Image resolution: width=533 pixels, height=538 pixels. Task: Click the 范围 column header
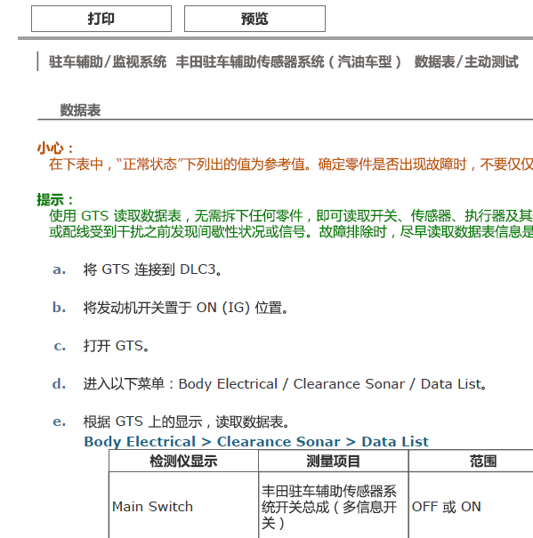coord(483,461)
